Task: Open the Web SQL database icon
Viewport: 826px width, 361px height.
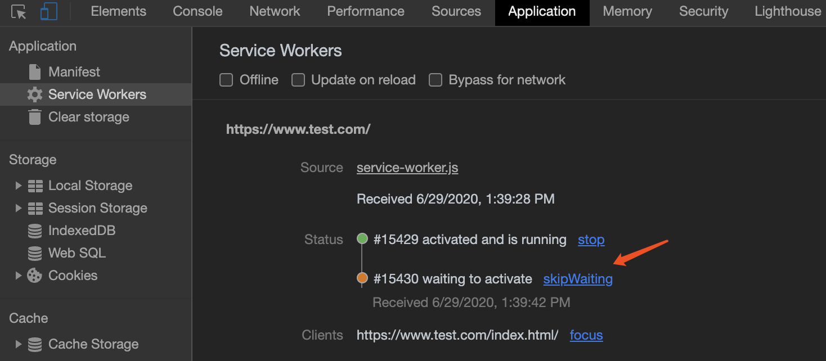Action: tap(35, 253)
